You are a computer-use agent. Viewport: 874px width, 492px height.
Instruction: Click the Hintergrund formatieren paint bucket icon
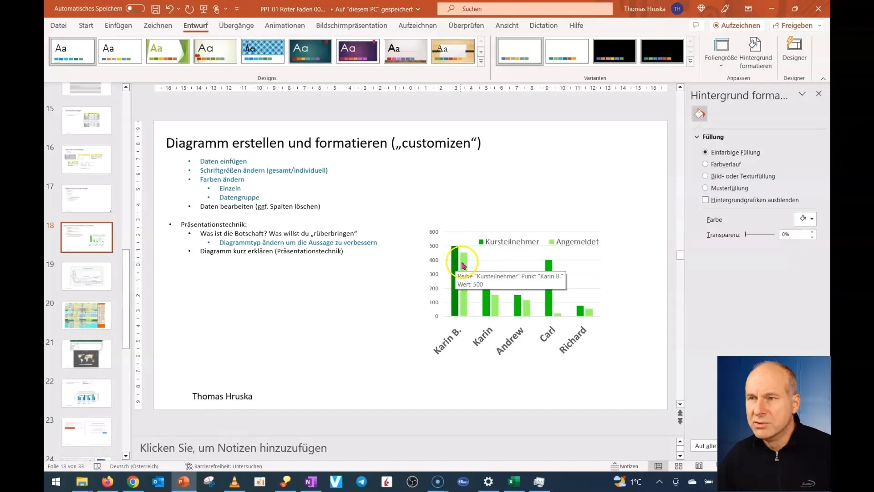(699, 114)
